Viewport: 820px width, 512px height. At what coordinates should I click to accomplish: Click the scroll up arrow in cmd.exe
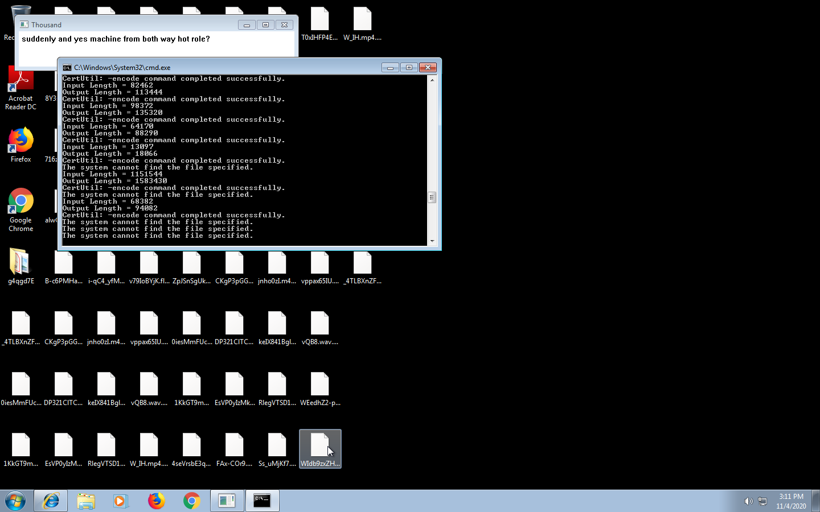click(432, 80)
